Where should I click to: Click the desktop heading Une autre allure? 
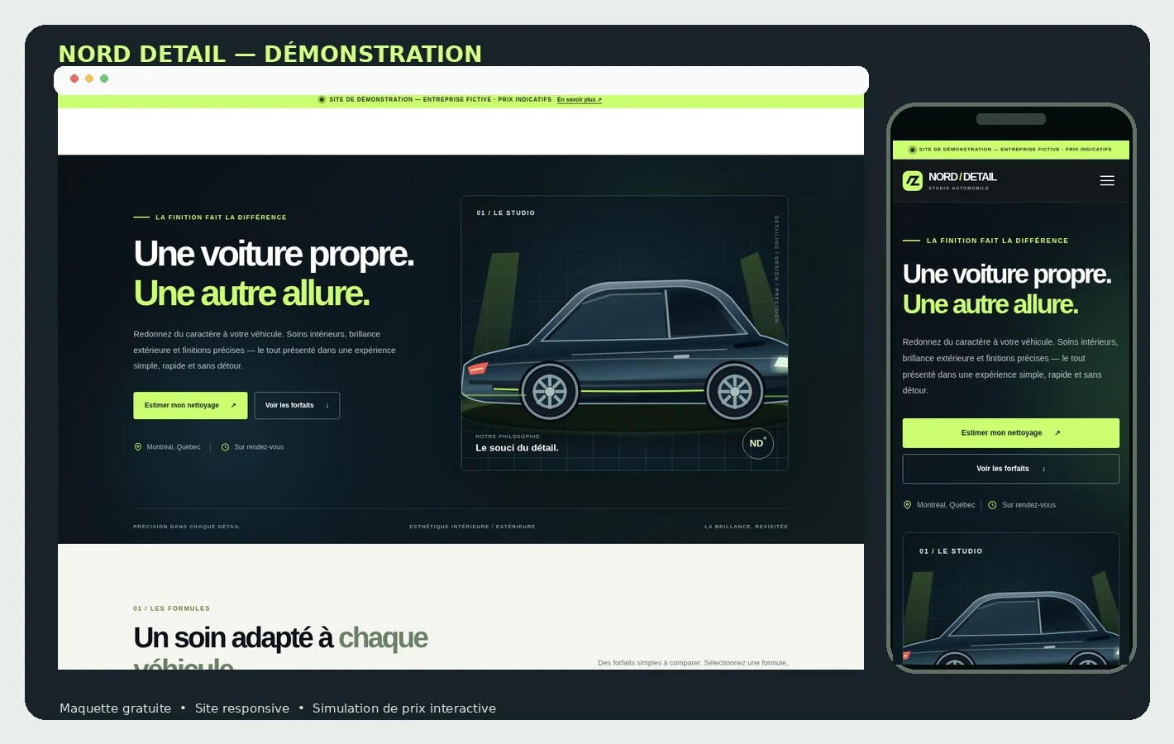click(251, 293)
